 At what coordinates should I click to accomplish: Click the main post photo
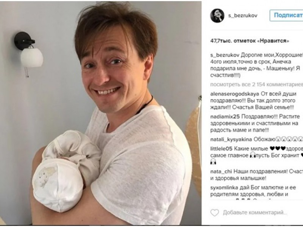click(101, 113)
